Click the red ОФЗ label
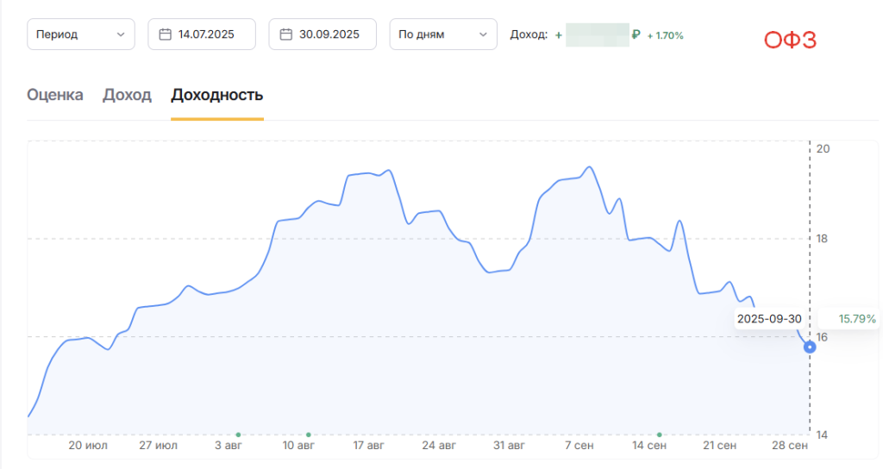 pos(790,40)
